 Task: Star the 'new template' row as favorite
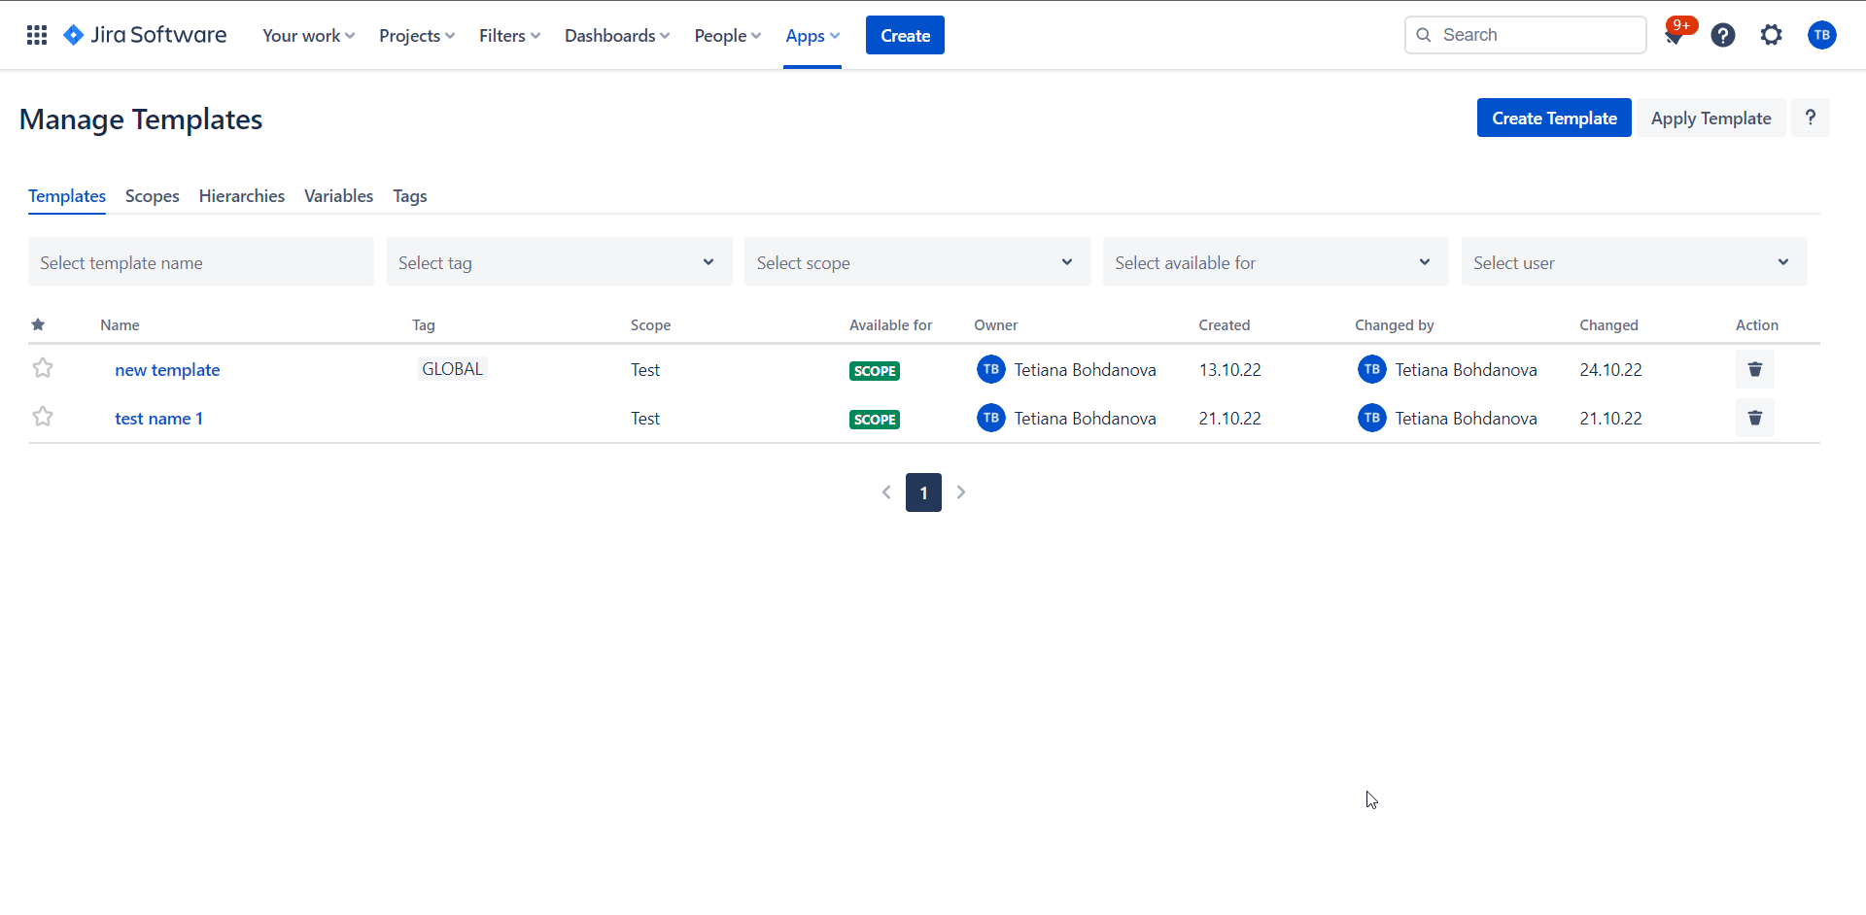pos(43,368)
